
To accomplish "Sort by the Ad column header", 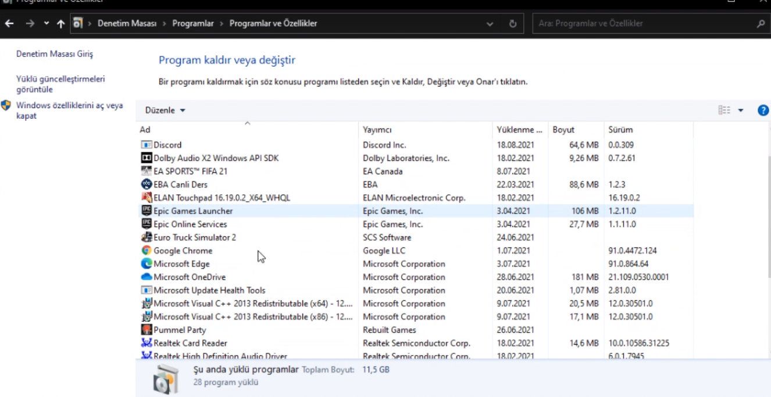I will [x=248, y=130].
